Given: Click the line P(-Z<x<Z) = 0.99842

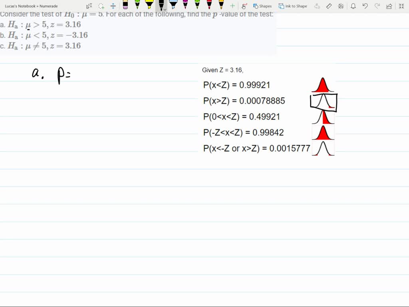Looking at the screenshot, I should point(243,132).
